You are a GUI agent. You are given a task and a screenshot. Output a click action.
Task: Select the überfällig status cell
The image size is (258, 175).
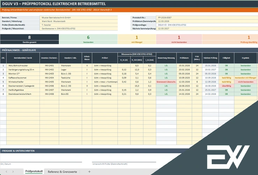tap(227, 86)
